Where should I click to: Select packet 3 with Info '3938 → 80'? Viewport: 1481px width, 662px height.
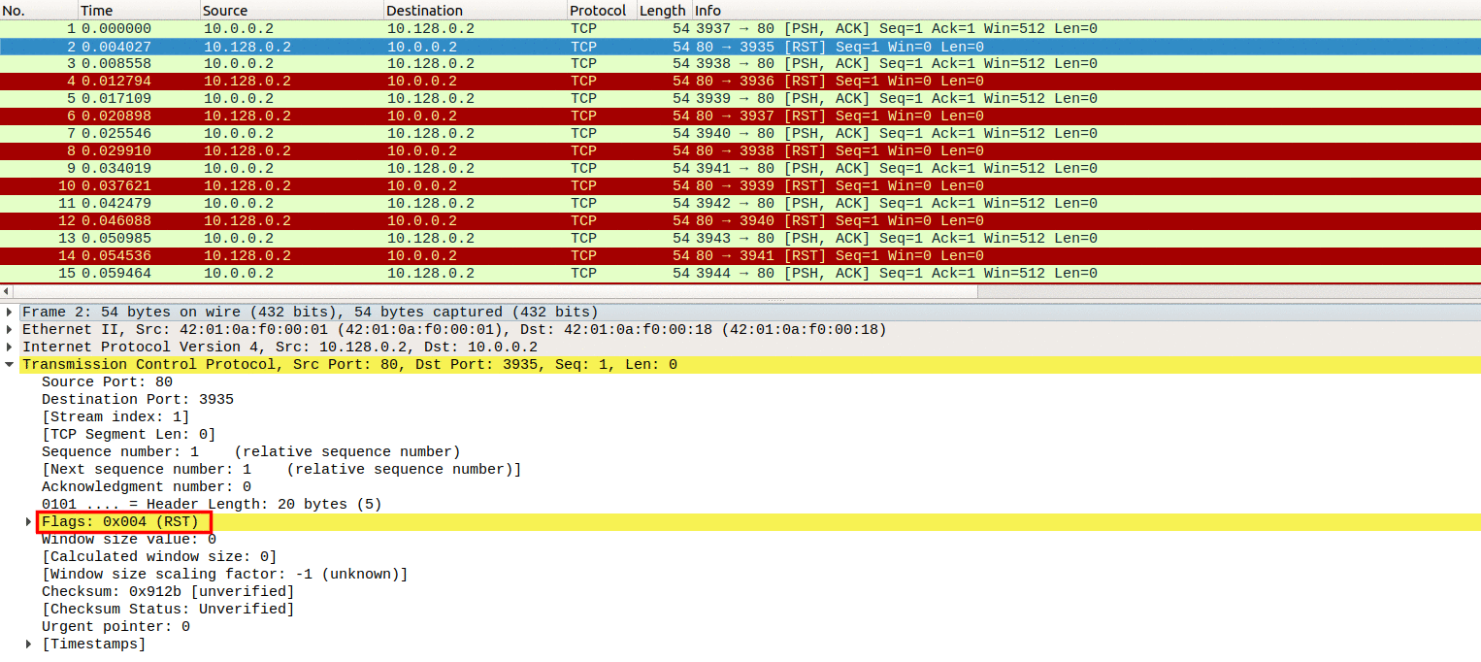(x=740, y=64)
